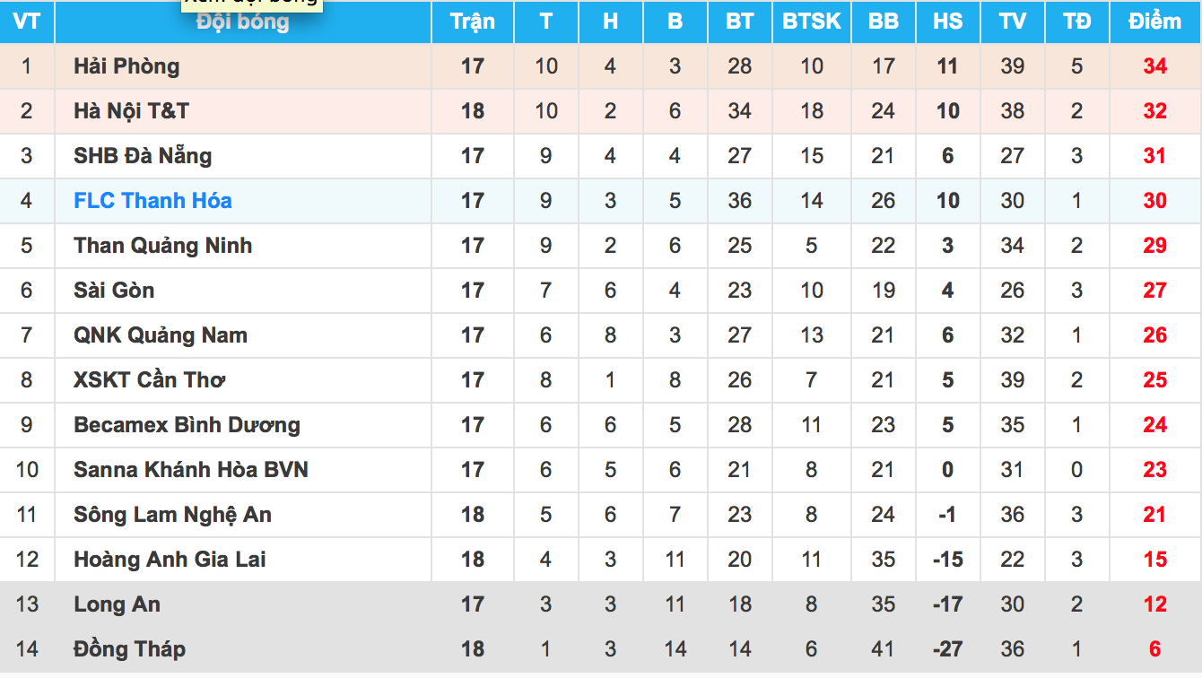Select the Sanna Khánh Hòa BVN team
This screenshot has height=678, width=1202.
191,470
